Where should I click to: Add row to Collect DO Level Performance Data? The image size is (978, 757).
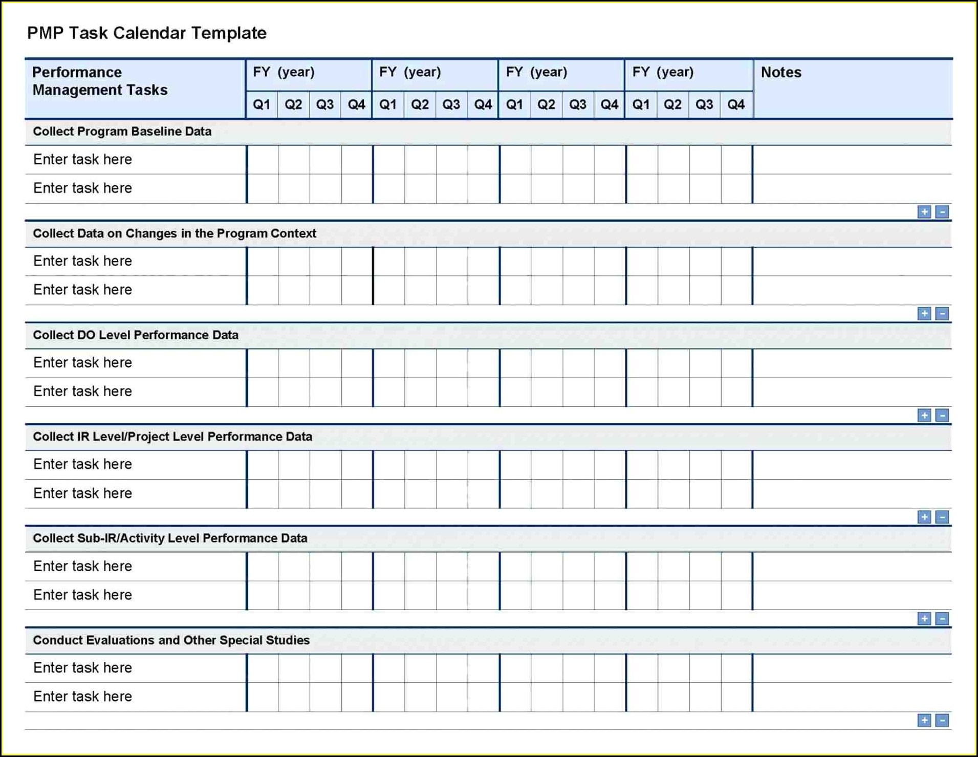click(x=924, y=416)
